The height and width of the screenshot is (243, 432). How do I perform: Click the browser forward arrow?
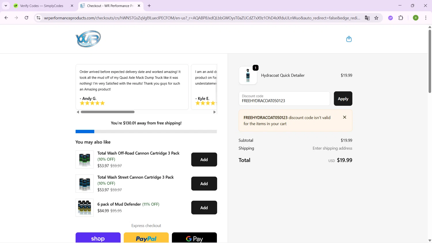click(16, 18)
